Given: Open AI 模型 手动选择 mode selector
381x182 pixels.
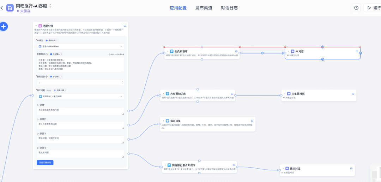Looking at the screenshot, I should click(52, 40).
